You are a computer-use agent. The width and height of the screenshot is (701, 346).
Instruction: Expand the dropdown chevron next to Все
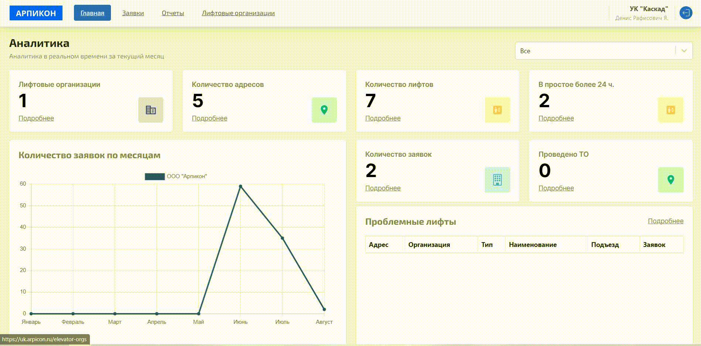pyautogui.click(x=684, y=51)
